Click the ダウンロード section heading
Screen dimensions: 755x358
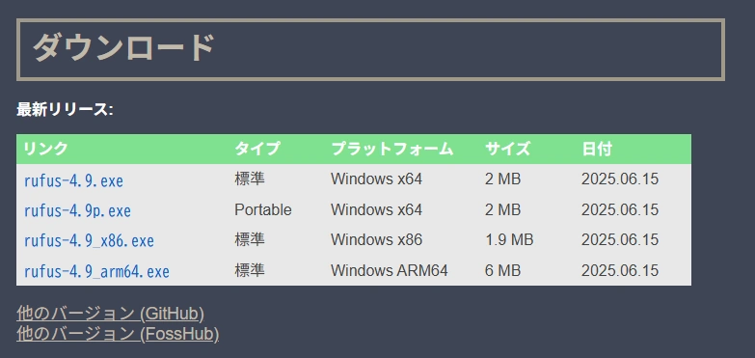click(x=123, y=48)
